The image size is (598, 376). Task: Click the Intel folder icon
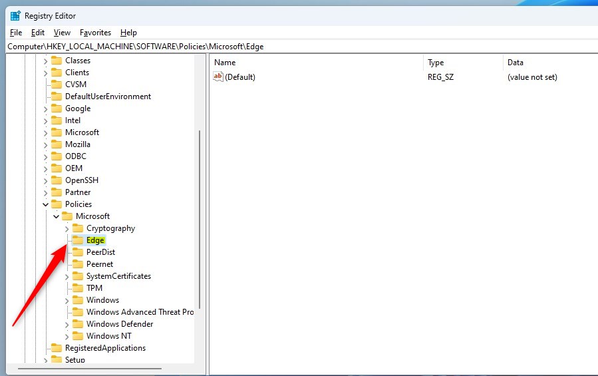click(x=57, y=120)
